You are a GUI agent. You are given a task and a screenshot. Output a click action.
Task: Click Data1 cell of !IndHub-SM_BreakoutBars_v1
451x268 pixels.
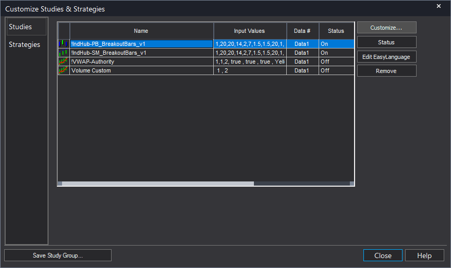302,53
